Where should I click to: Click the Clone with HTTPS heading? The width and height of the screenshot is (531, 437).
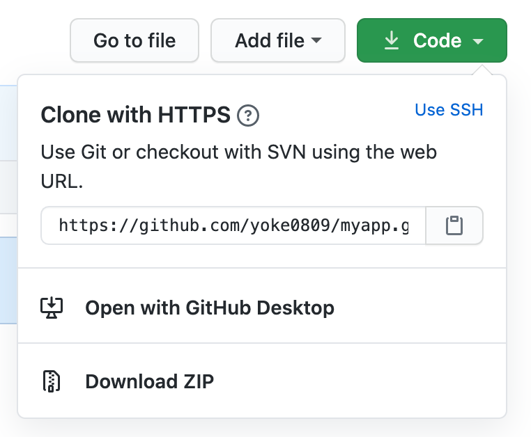pos(135,115)
